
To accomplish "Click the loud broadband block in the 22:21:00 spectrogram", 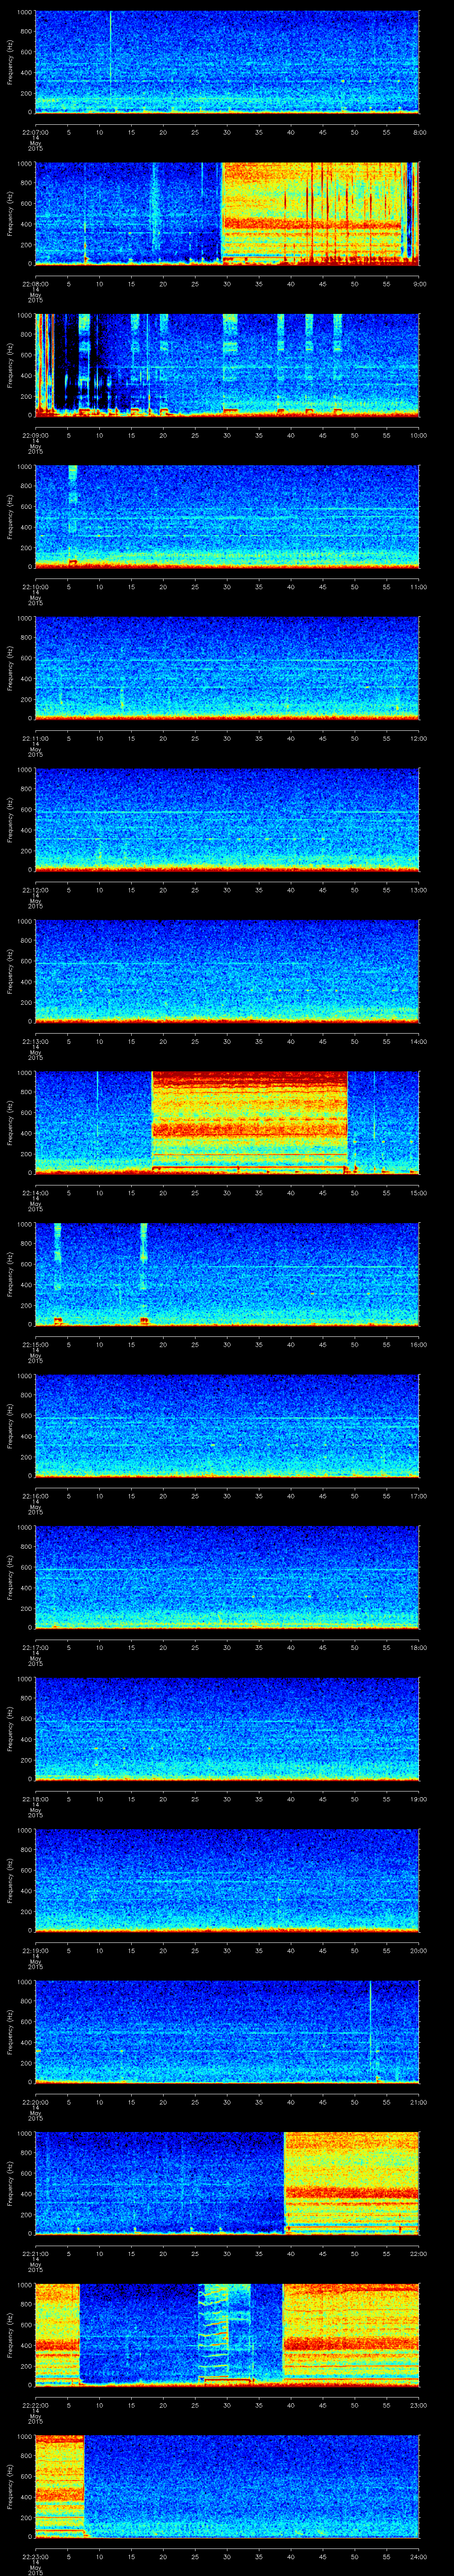I will click(x=351, y=2183).
